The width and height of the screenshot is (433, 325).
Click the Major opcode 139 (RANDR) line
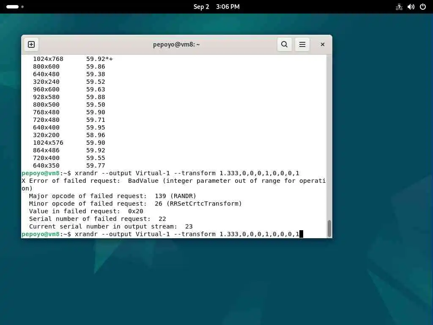112,196
